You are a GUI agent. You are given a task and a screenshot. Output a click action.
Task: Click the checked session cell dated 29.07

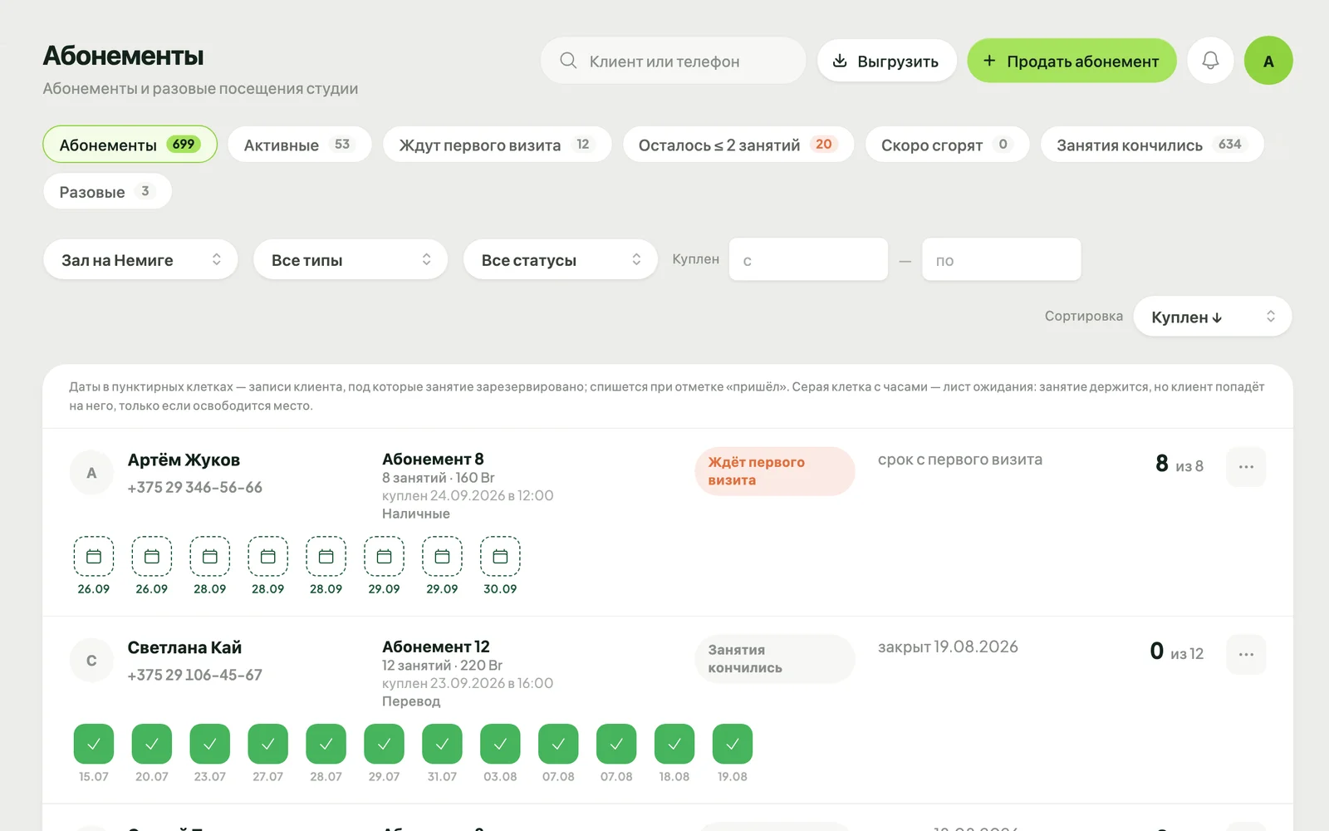click(x=385, y=744)
